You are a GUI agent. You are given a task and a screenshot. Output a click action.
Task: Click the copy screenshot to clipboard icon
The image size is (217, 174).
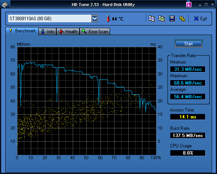[x=162, y=19]
